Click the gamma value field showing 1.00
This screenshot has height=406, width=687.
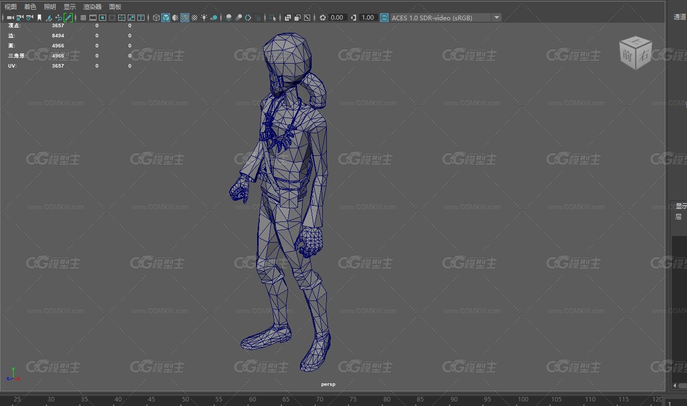(x=368, y=18)
